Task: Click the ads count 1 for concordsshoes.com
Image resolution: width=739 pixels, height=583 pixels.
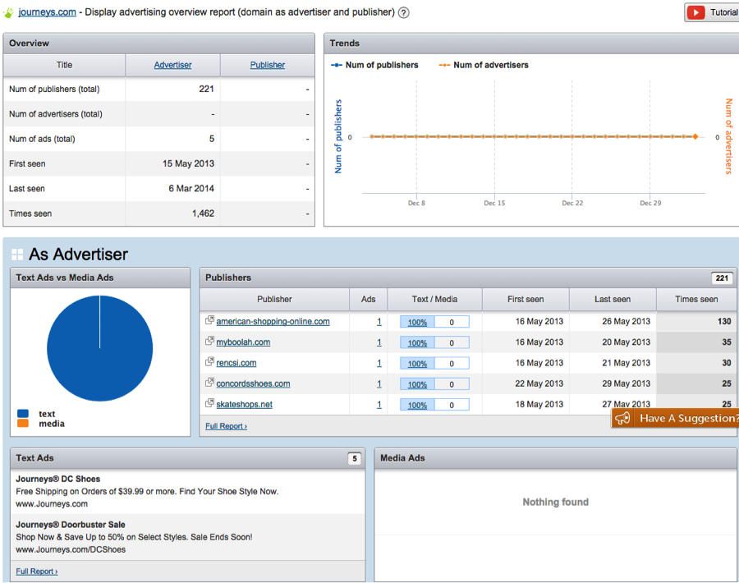Action: click(379, 384)
